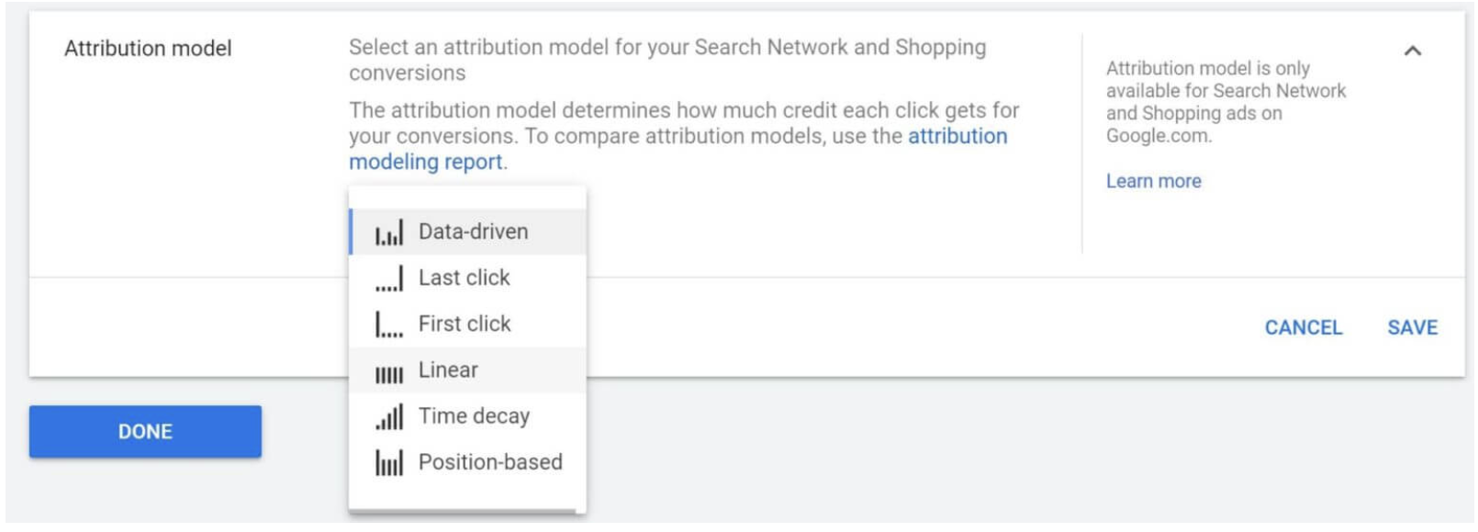Choose Time decay from the dropdown

(x=467, y=416)
